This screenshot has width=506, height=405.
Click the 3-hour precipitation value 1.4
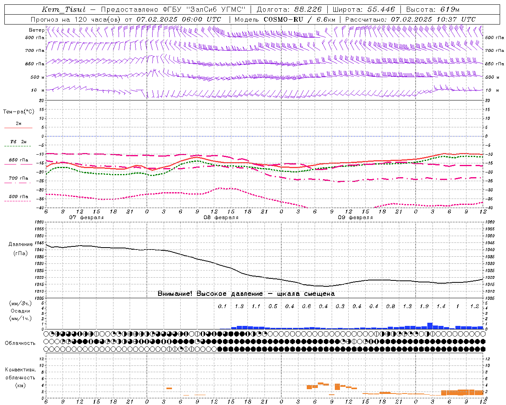pyautogui.click(x=441, y=306)
